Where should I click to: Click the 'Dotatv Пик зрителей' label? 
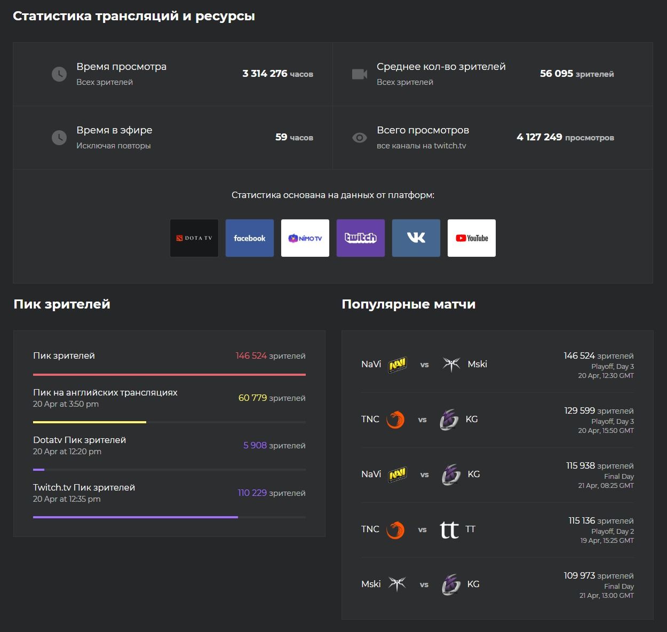(x=80, y=440)
